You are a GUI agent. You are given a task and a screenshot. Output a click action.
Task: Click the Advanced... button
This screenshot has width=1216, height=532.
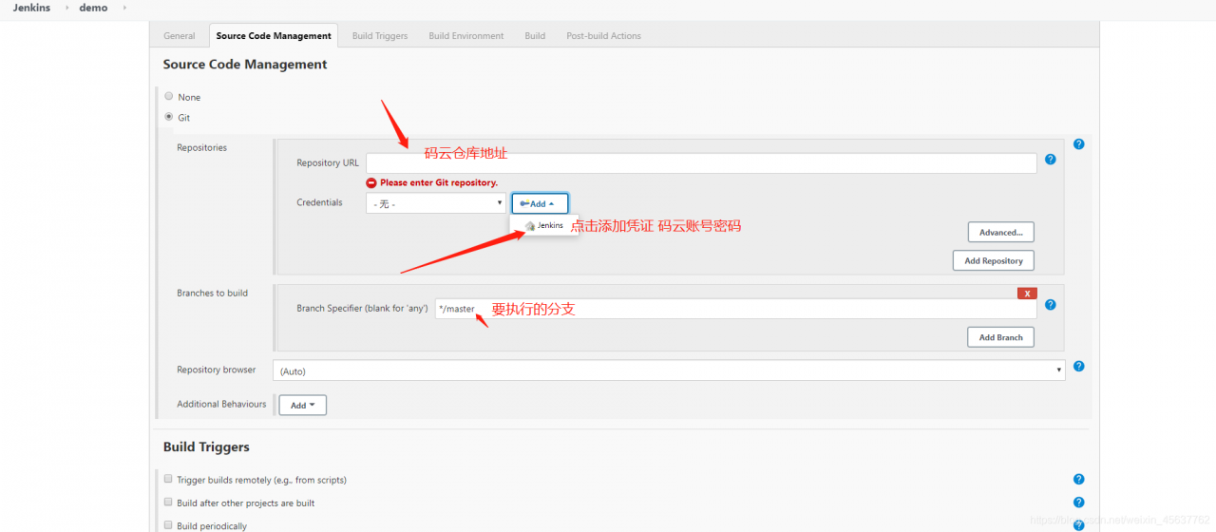[x=1000, y=232]
